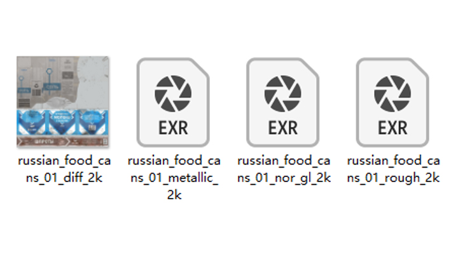The height and width of the screenshot is (257, 458).
Task: Click the EXR text on the metallic file icon
Action: pos(173,128)
